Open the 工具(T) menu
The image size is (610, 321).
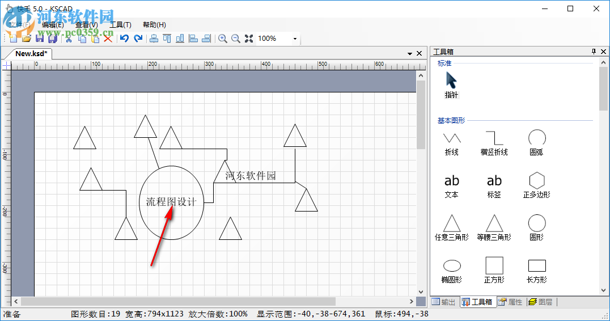coord(121,25)
